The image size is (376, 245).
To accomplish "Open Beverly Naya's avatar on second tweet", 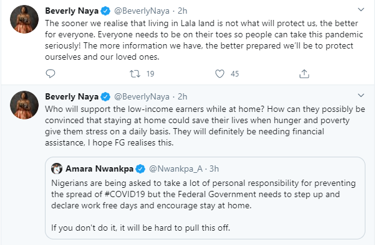I will tap(24, 105).
